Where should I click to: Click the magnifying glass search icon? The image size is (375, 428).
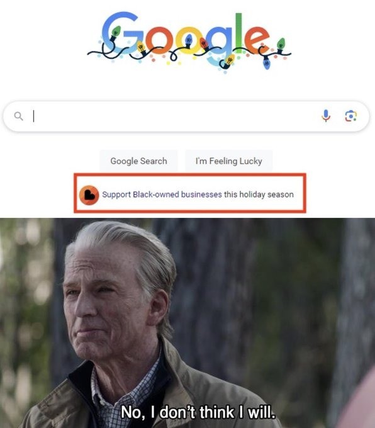(x=18, y=116)
